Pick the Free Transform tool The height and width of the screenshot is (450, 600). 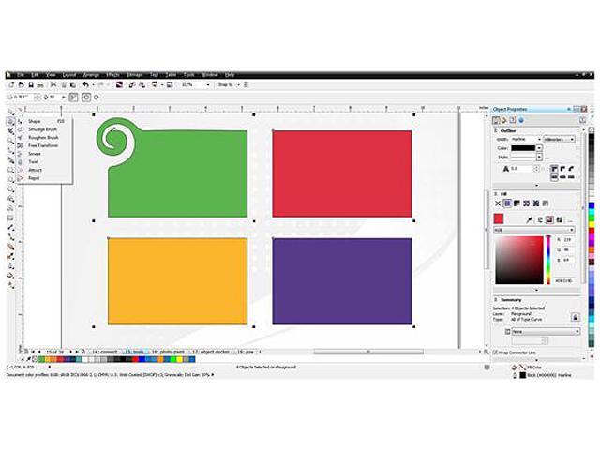pos(43,145)
